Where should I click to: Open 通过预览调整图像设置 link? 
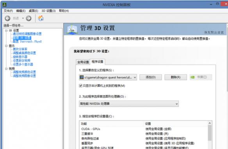coord(27,34)
